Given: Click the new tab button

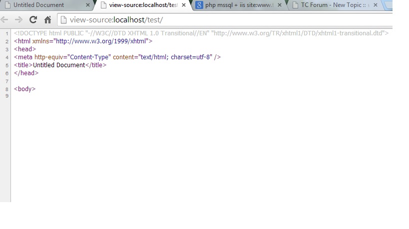Looking at the screenshot, I should click(x=389, y=5).
